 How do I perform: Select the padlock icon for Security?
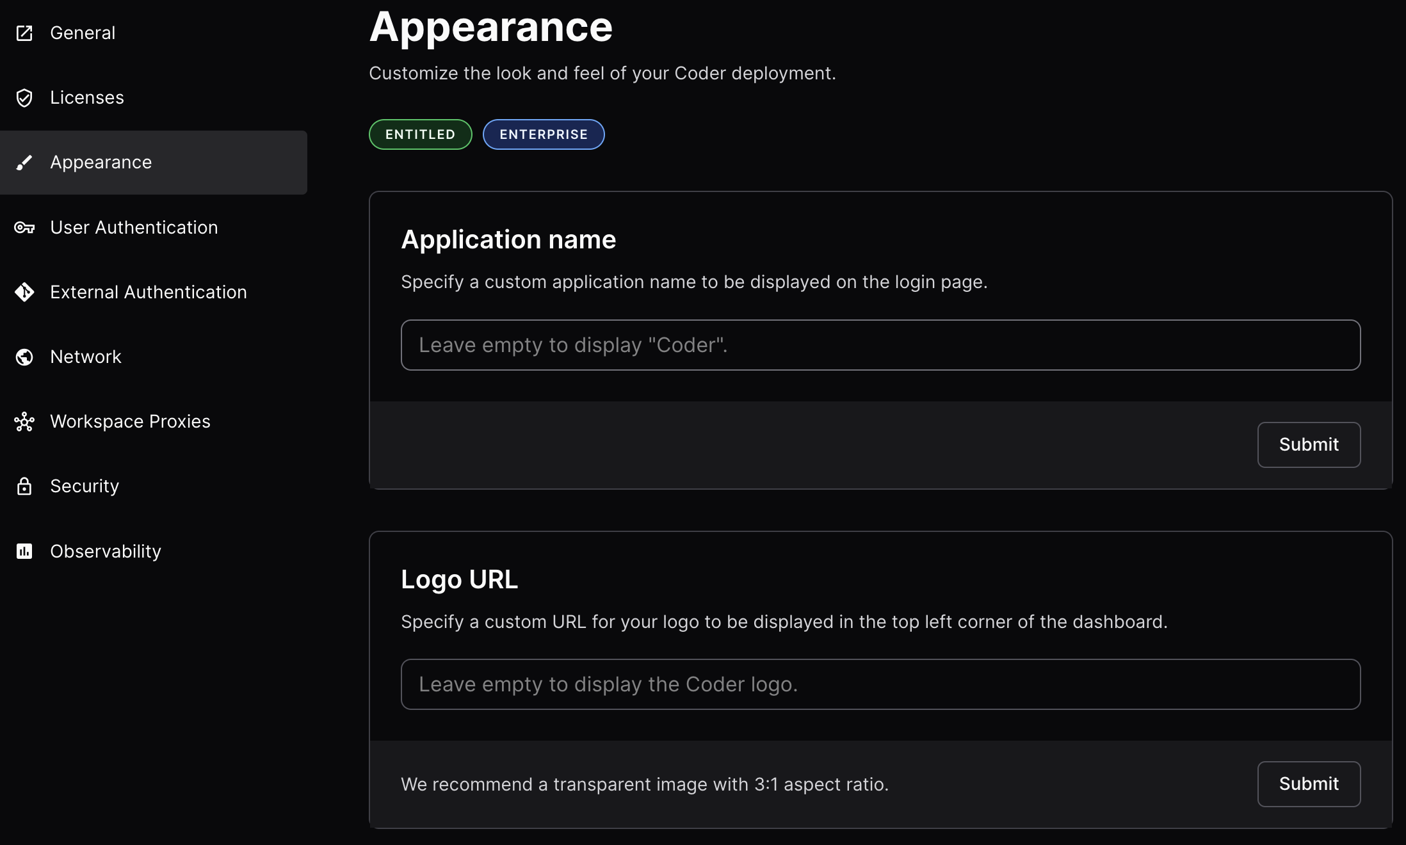[24, 487]
